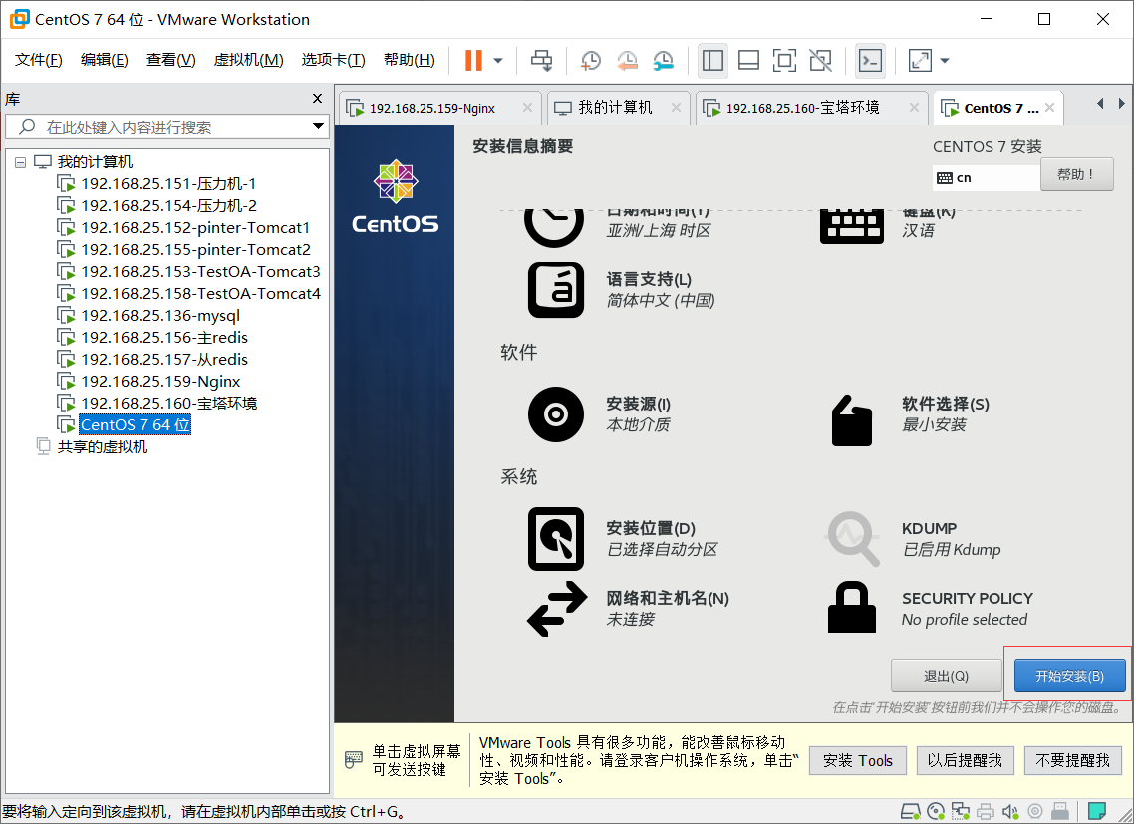Close the CentOS 7 tab
Viewport: 1134px width, 824px height.
click(x=1049, y=107)
